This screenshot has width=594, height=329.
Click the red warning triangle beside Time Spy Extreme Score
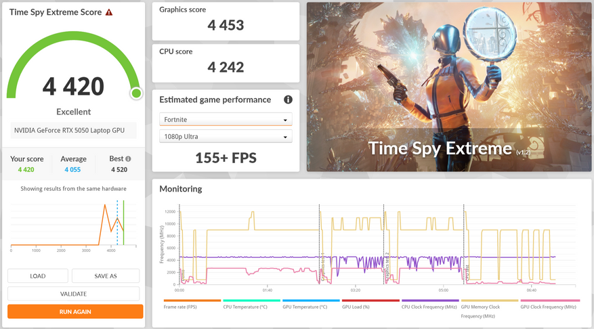pyautogui.click(x=109, y=12)
